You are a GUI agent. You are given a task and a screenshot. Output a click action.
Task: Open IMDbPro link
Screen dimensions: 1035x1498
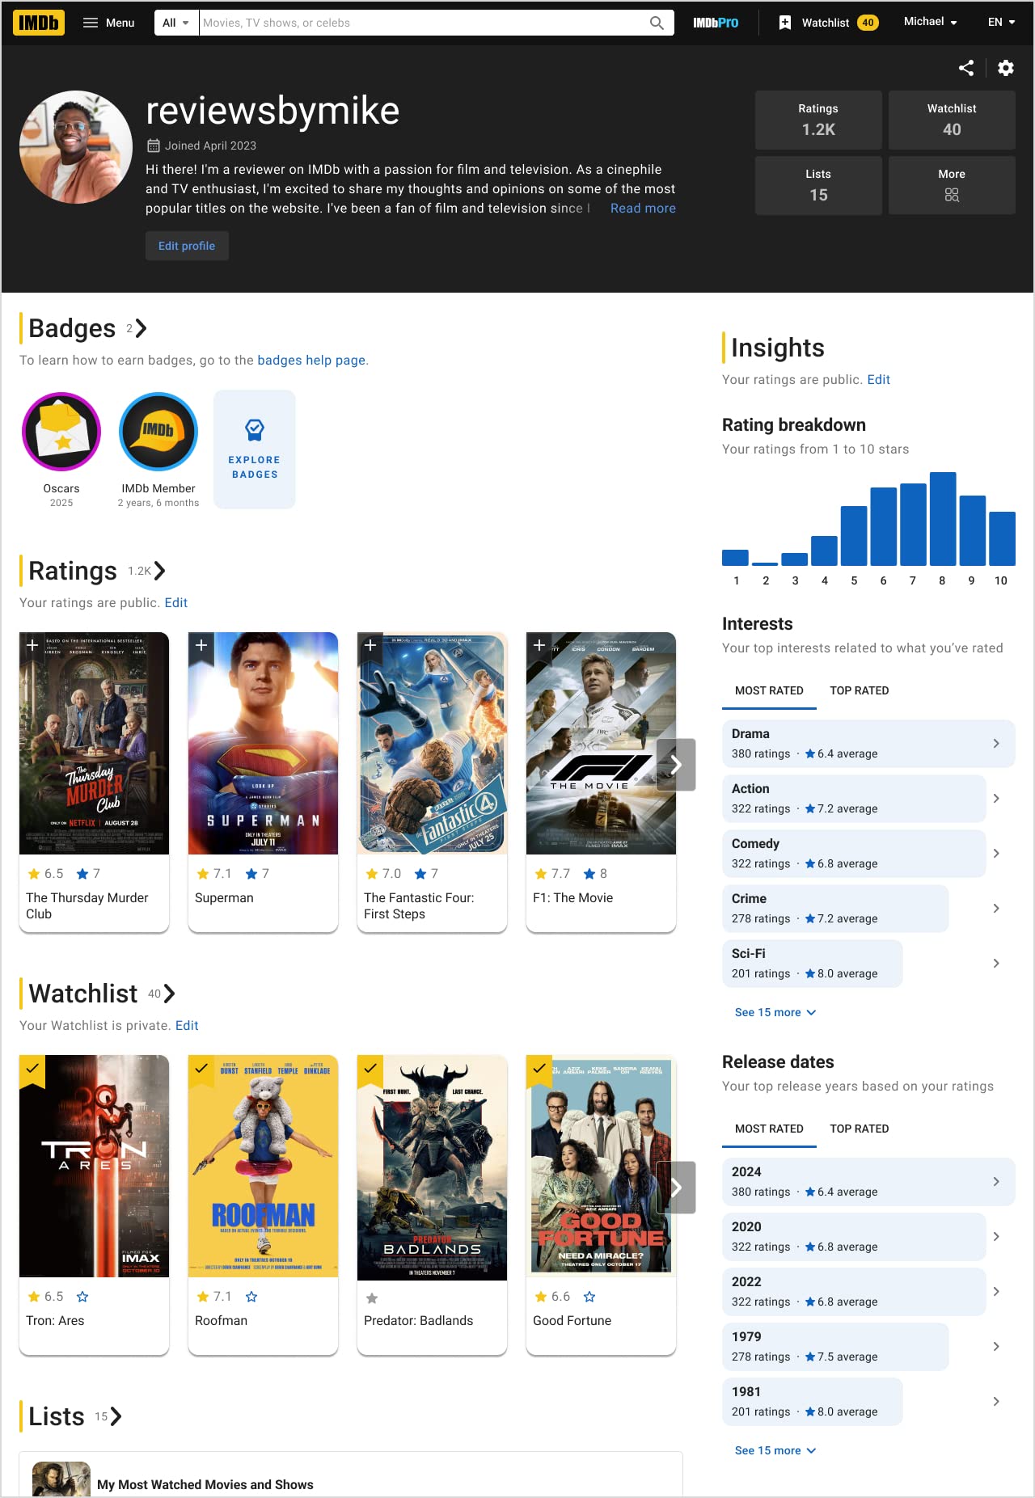pos(716,23)
